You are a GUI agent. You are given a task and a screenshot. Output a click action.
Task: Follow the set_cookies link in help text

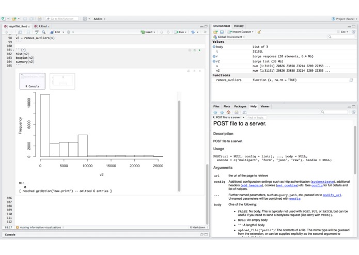point(287,185)
